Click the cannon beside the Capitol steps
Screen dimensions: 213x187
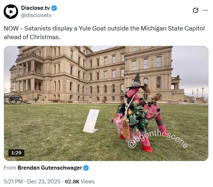click(16, 100)
